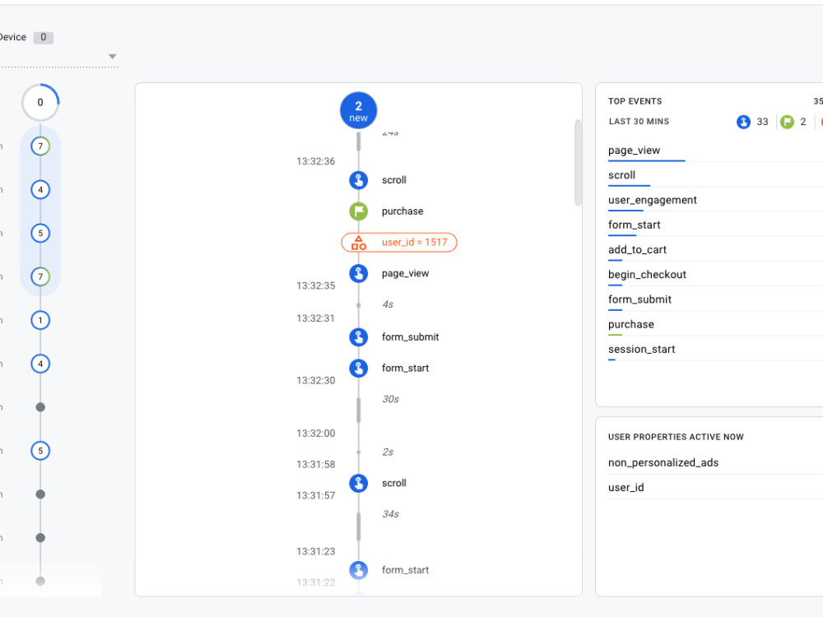
Task: Click the green conversions flag icon showing 2
Action: click(x=787, y=122)
